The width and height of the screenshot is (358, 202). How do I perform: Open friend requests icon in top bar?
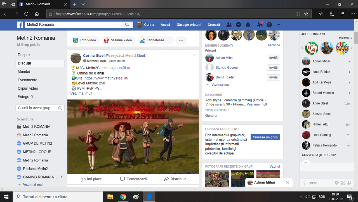(229, 25)
